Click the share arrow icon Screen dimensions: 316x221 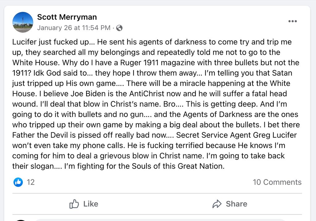point(217,204)
